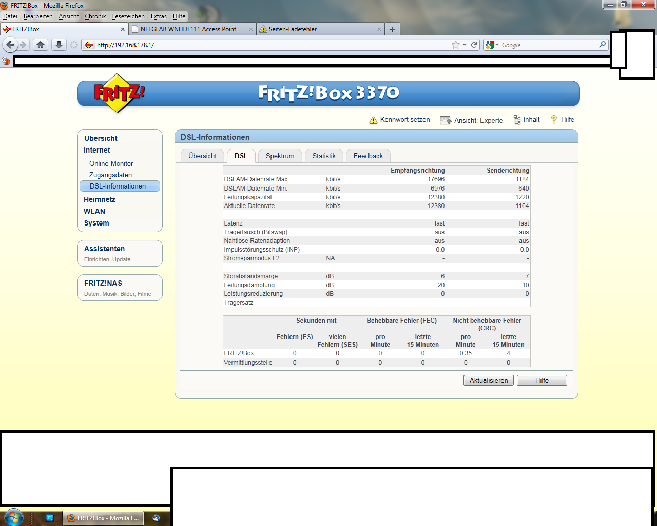The height and width of the screenshot is (526, 657).
Task: Open the Windows Start button
Action: click(x=13, y=517)
